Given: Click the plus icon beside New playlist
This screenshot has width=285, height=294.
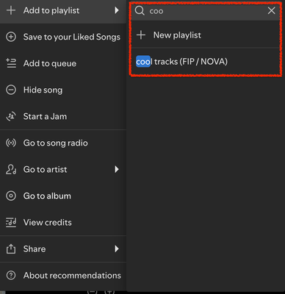Looking at the screenshot, I should tap(141, 35).
